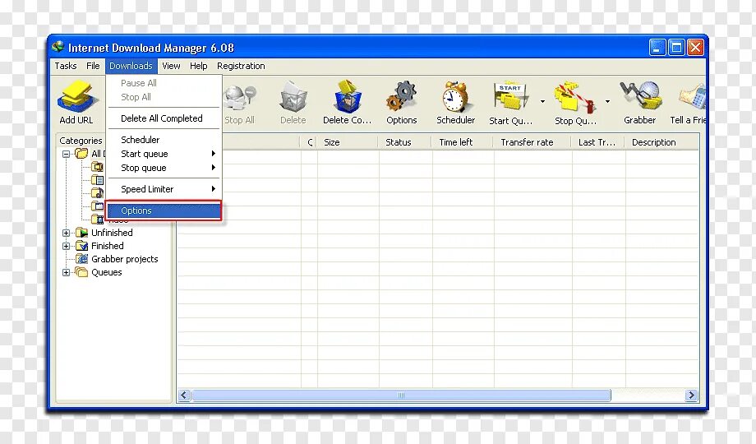The height and width of the screenshot is (444, 756).
Task: Click the horizontal scrollbar left arrow
Action: pyautogui.click(x=184, y=395)
